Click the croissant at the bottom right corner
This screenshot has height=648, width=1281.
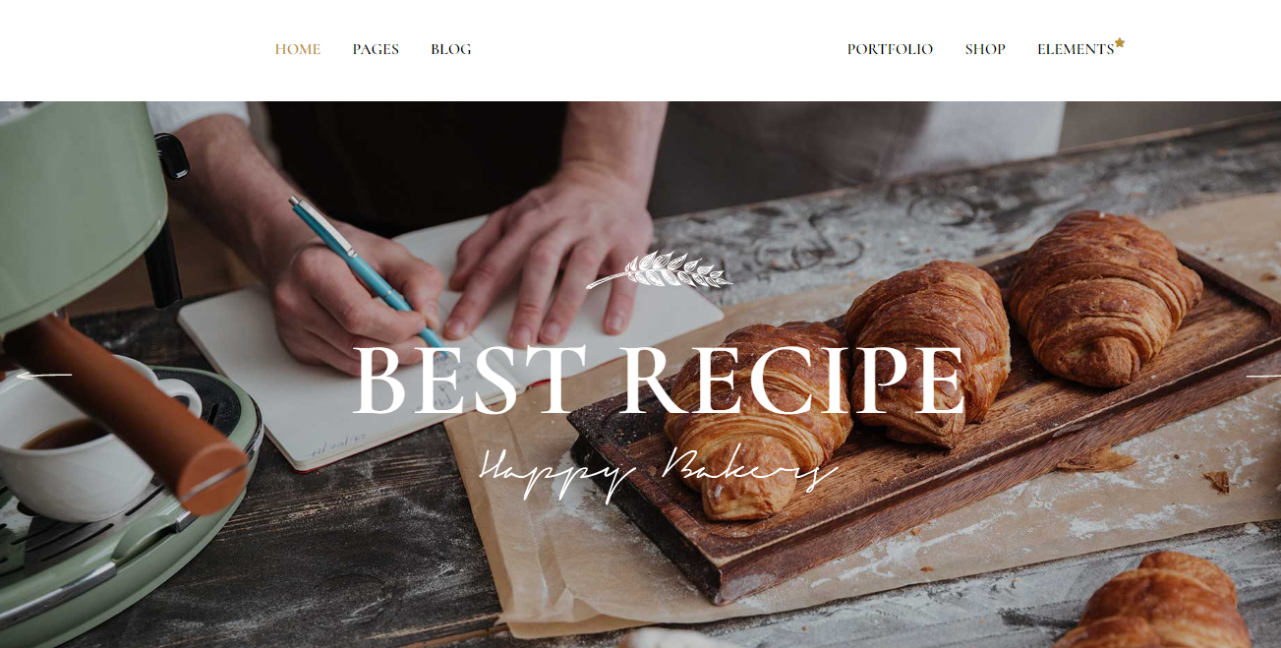(1167, 602)
